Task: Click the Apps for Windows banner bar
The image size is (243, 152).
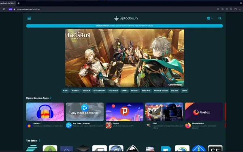Action: coord(124,26)
